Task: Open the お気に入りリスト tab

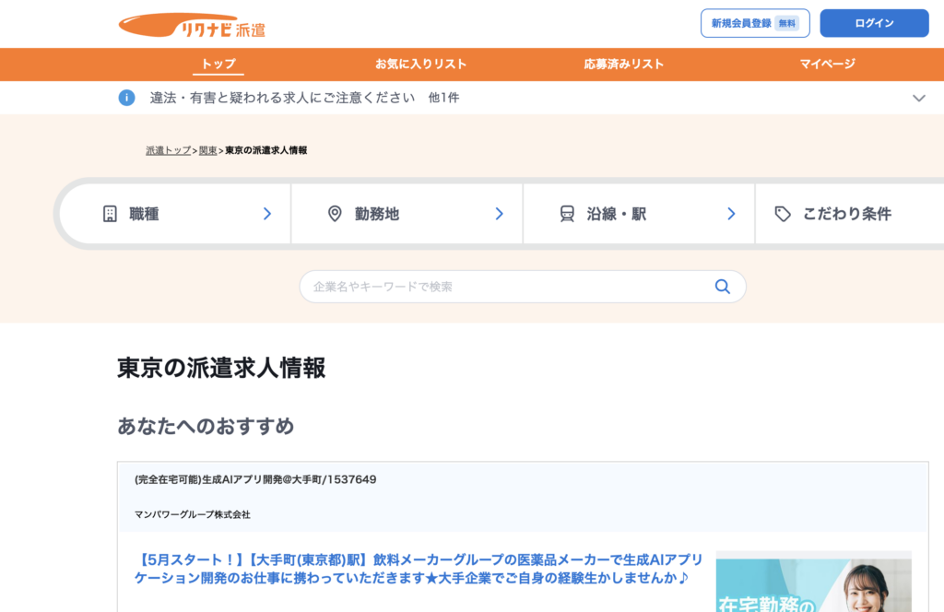Action: tap(420, 64)
